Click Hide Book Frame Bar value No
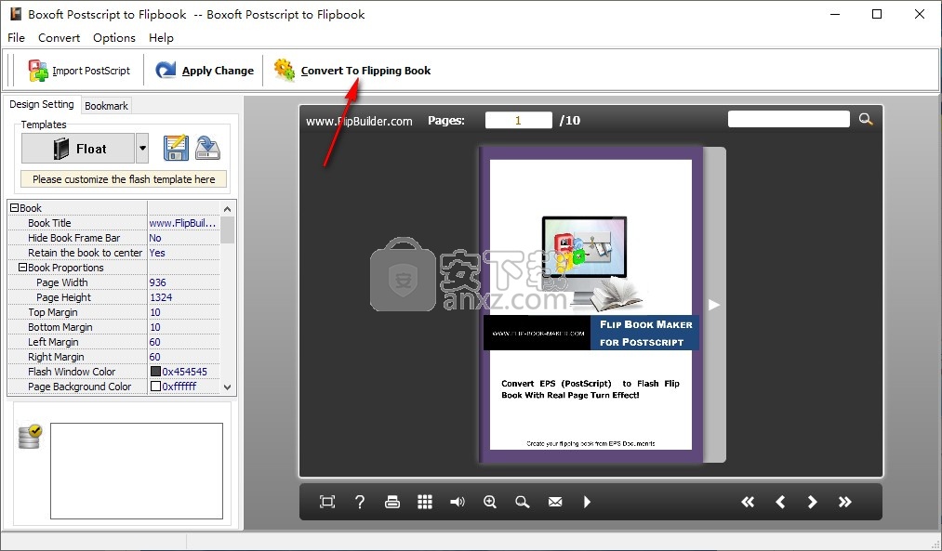 pos(155,238)
